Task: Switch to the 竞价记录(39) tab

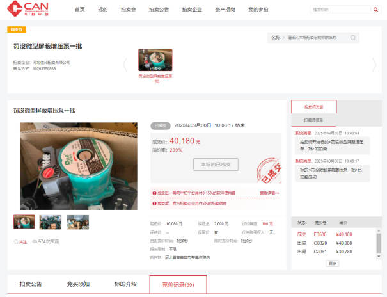Action: tap(178, 284)
